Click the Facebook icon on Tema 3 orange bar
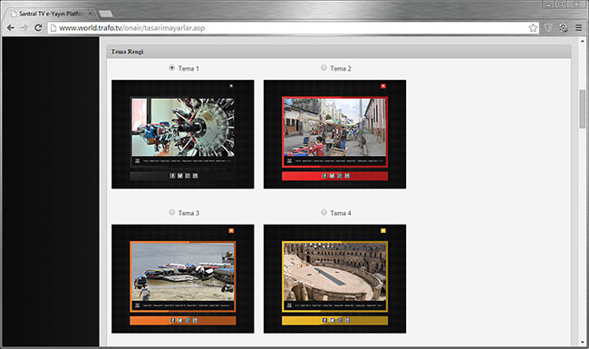Viewport: 589px width, 349px height. (x=172, y=320)
